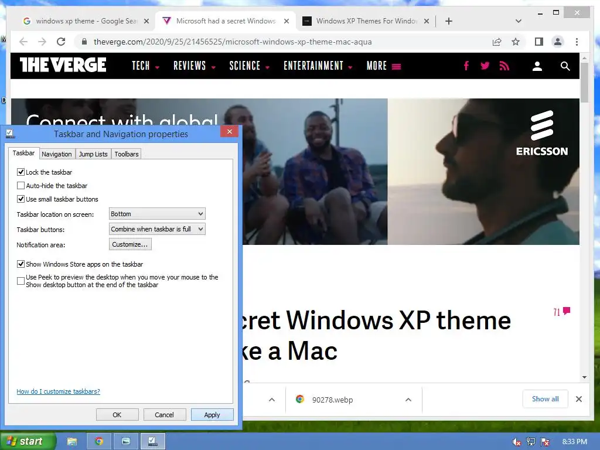This screenshot has height=450, width=600.
Task: Click the network tray icon
Action: pyautogui.click(x=531, y=442)
